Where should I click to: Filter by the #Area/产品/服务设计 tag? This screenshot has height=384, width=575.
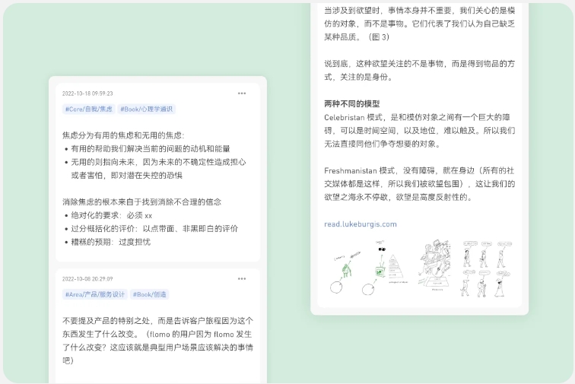(x=95, y=294)
